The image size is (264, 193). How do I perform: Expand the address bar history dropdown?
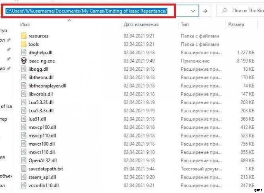(x=193, y=10)
